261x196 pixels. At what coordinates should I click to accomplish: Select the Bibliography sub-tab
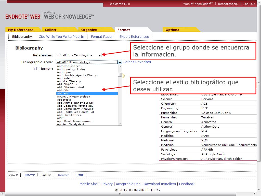[x=22, y=36]
